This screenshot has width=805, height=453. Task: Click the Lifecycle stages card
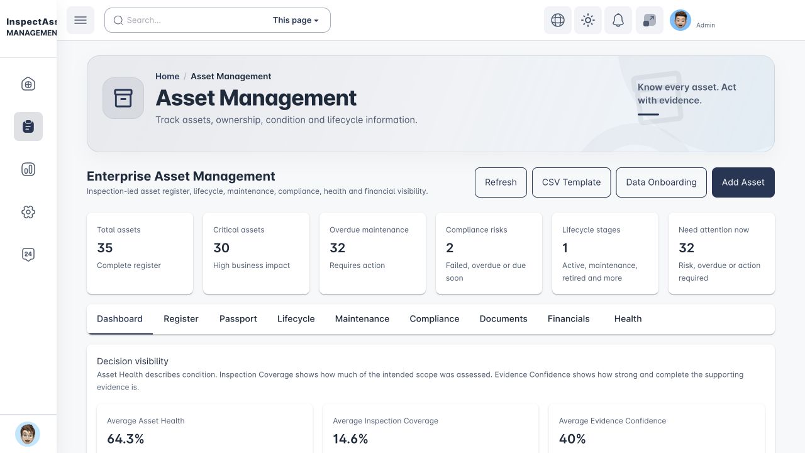[605, 253]
